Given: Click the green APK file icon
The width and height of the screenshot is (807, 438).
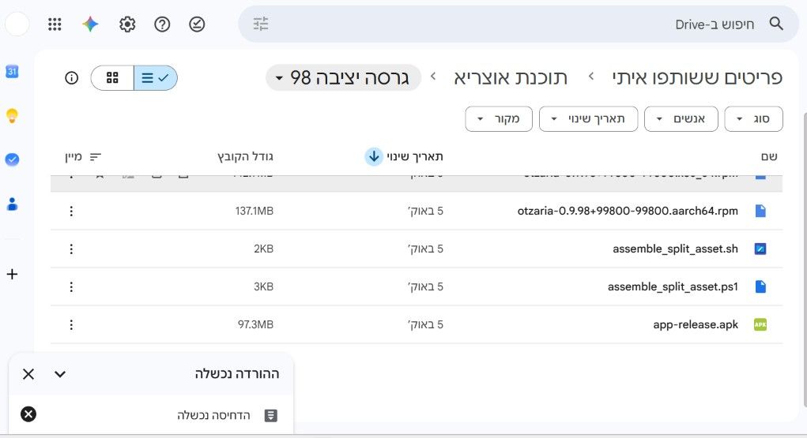Looking at the screenshot, I should (x=760, y=324).
